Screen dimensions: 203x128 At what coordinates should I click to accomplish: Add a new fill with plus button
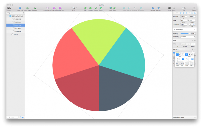coord(195,40)
